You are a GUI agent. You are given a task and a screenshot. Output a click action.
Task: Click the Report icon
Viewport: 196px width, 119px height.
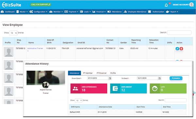click(x=168, y=12)
